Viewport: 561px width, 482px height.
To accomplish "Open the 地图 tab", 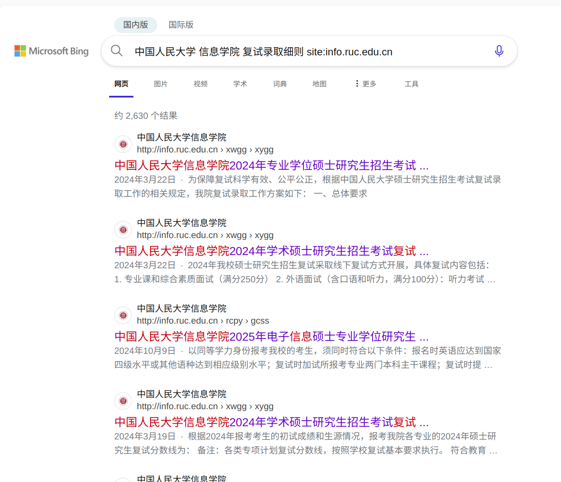I will 319,84.
